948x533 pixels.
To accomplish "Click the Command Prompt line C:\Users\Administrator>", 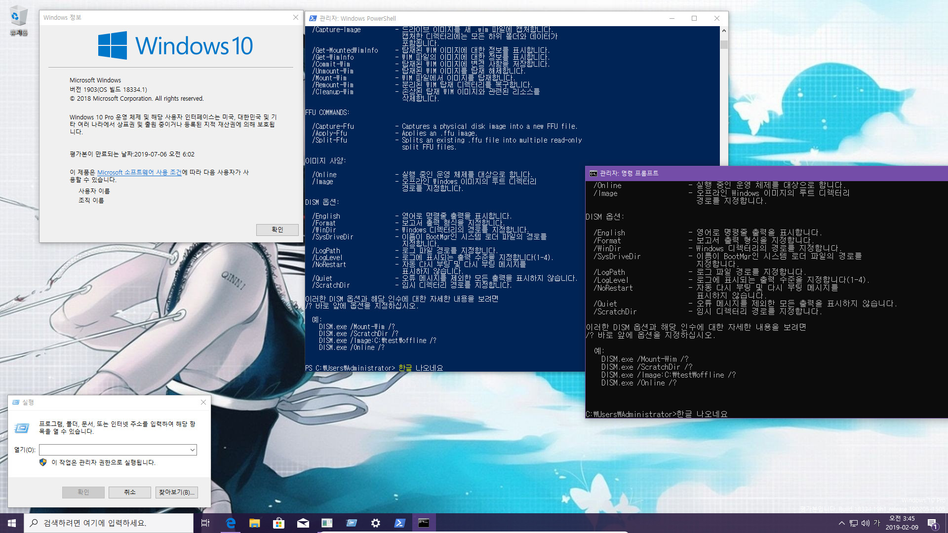I will [631, 414].
